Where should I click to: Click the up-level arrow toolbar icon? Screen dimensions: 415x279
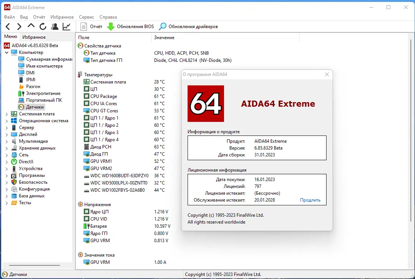tap(31, 26)
